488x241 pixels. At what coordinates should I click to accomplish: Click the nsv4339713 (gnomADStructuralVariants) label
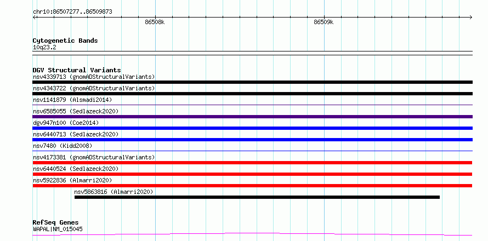click(x=94, y=77)
